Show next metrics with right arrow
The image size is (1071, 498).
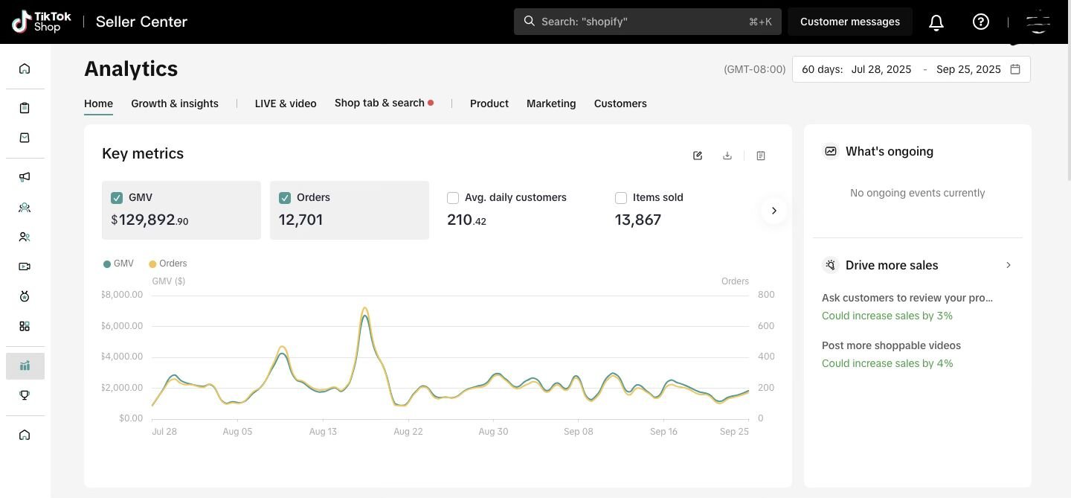(x=773, y=211)
